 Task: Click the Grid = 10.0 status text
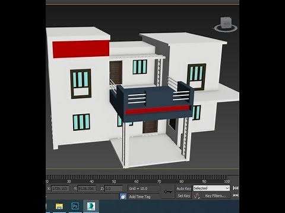pos(138,189)
